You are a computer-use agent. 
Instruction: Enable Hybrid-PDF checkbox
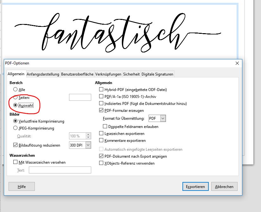tap(101, 89)
